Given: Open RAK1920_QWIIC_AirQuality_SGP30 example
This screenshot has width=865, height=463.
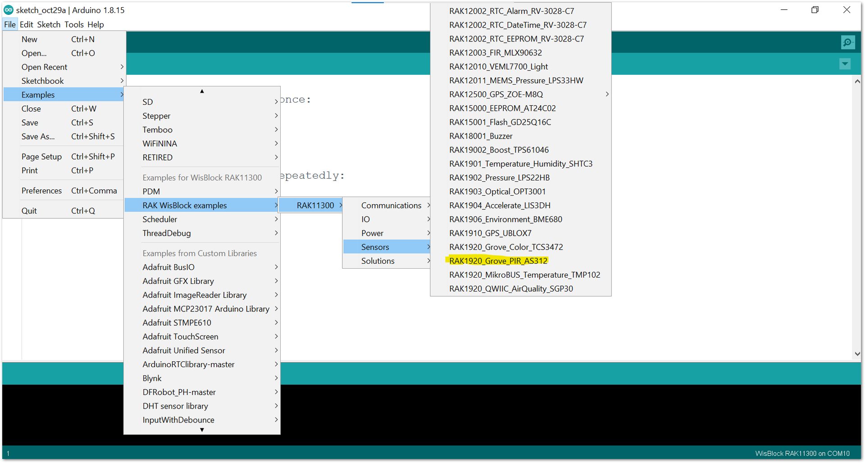Looking at the screenshot, I should (521, 289).
